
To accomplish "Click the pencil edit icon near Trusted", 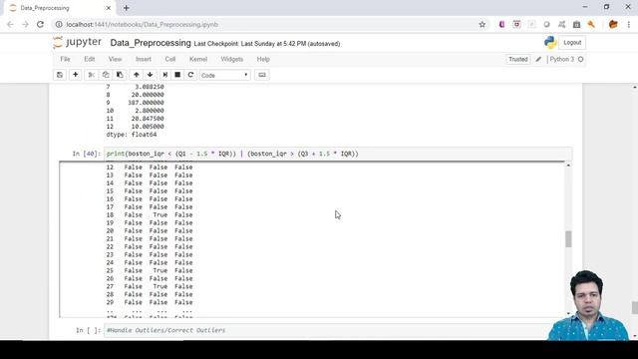I will click(538, 60).
